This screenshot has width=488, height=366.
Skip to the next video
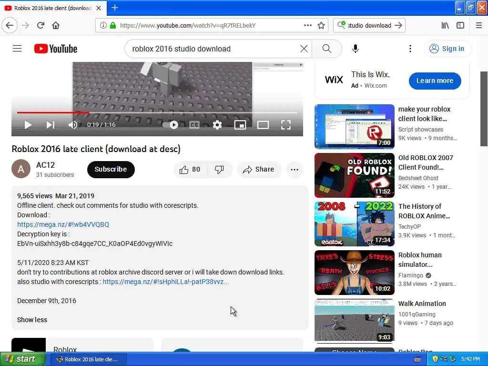point(51,125)
